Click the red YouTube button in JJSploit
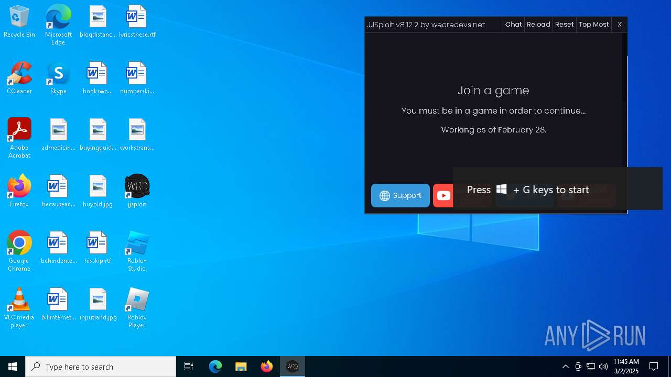 pos(443,195)
